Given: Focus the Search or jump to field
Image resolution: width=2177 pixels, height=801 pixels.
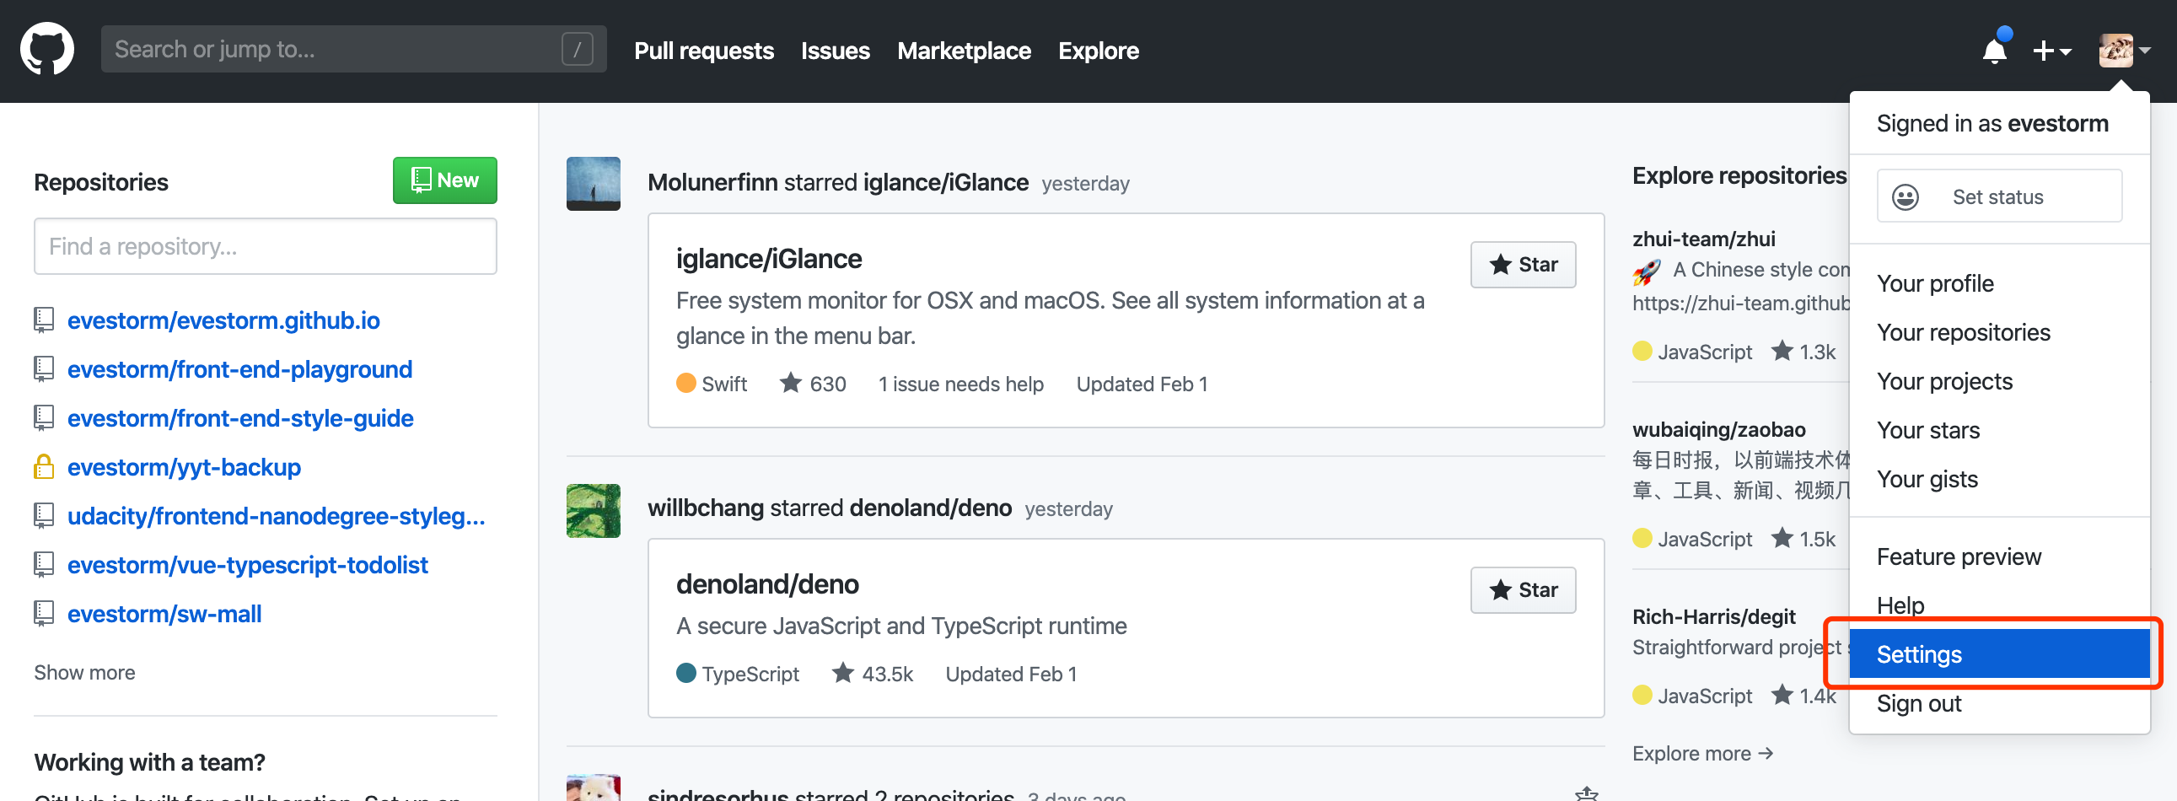Looking at the screenshot, I should (x=353, y=49).
